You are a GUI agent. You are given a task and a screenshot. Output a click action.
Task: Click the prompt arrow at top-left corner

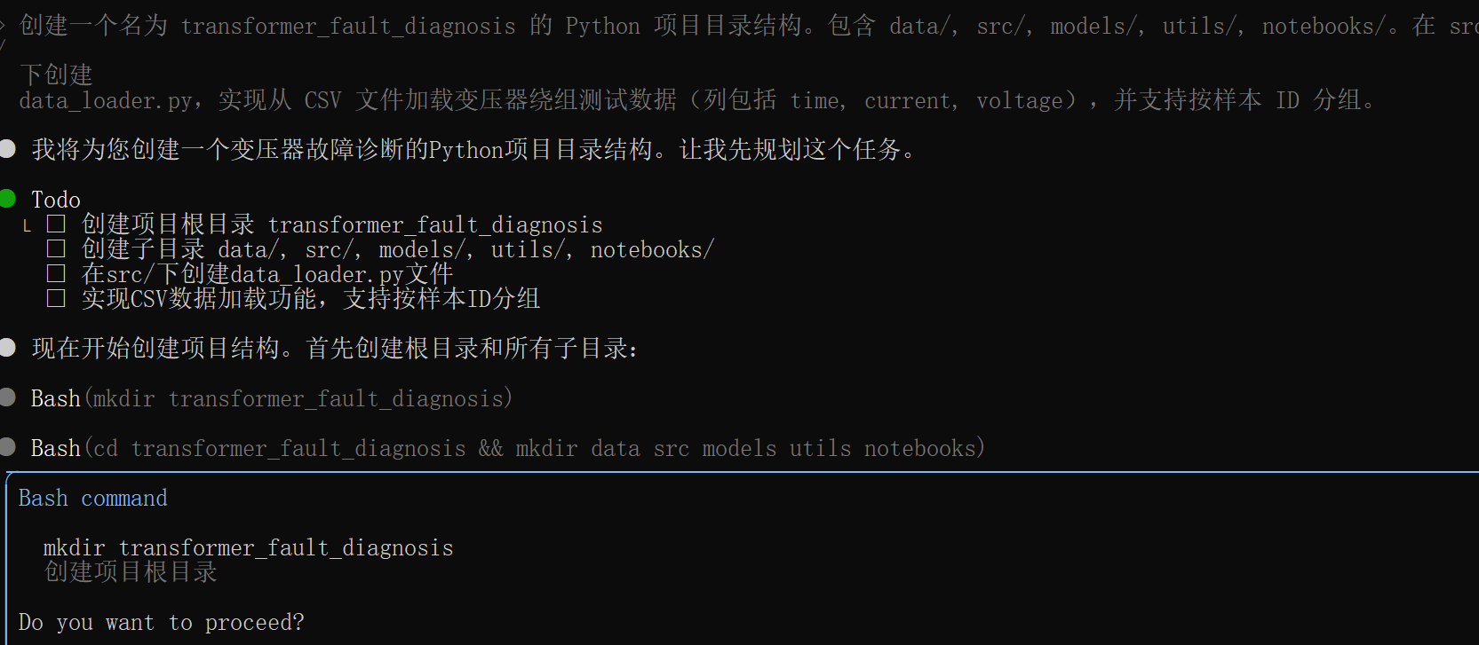tap(3, 26)
